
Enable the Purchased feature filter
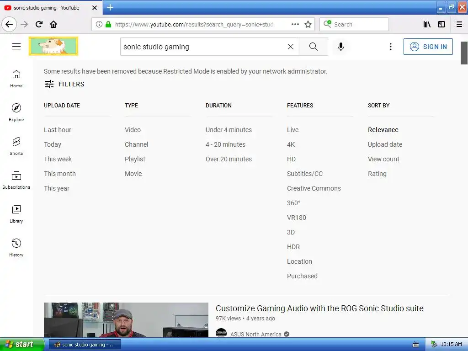pos(303,276)
